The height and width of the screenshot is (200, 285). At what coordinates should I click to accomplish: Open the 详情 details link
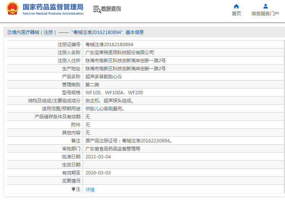click(x=90, y=190)
